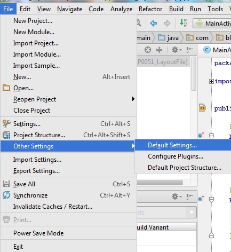Collapse the lower method fold marker
The width and height of the screenshot is (231, 252).
[x=211, y=200]
